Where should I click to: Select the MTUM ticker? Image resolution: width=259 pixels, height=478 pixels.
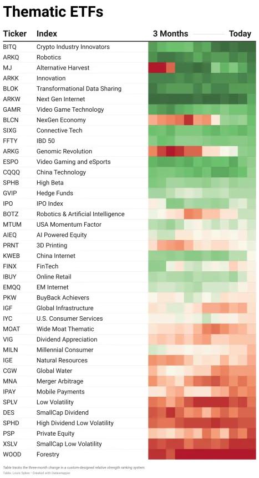(x=12, y=225)
